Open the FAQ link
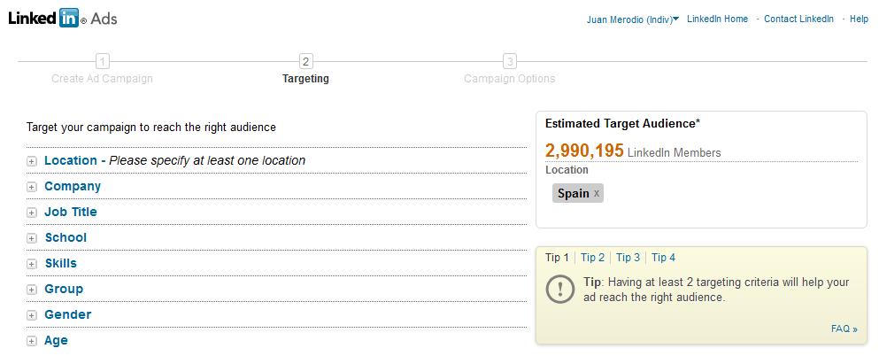Screen dimensions: 879x356 (844, 329)
